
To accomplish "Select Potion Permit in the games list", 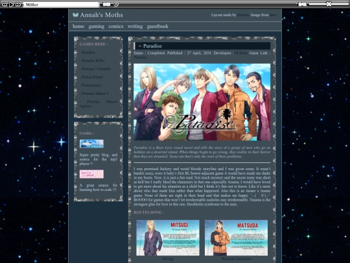I will [91, 77].
